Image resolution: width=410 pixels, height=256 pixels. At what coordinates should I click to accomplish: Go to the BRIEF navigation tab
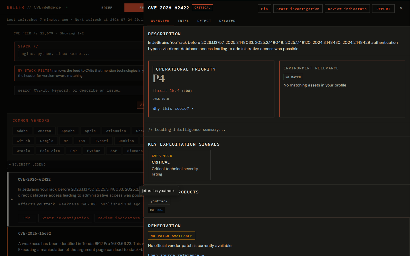[107, 8]
